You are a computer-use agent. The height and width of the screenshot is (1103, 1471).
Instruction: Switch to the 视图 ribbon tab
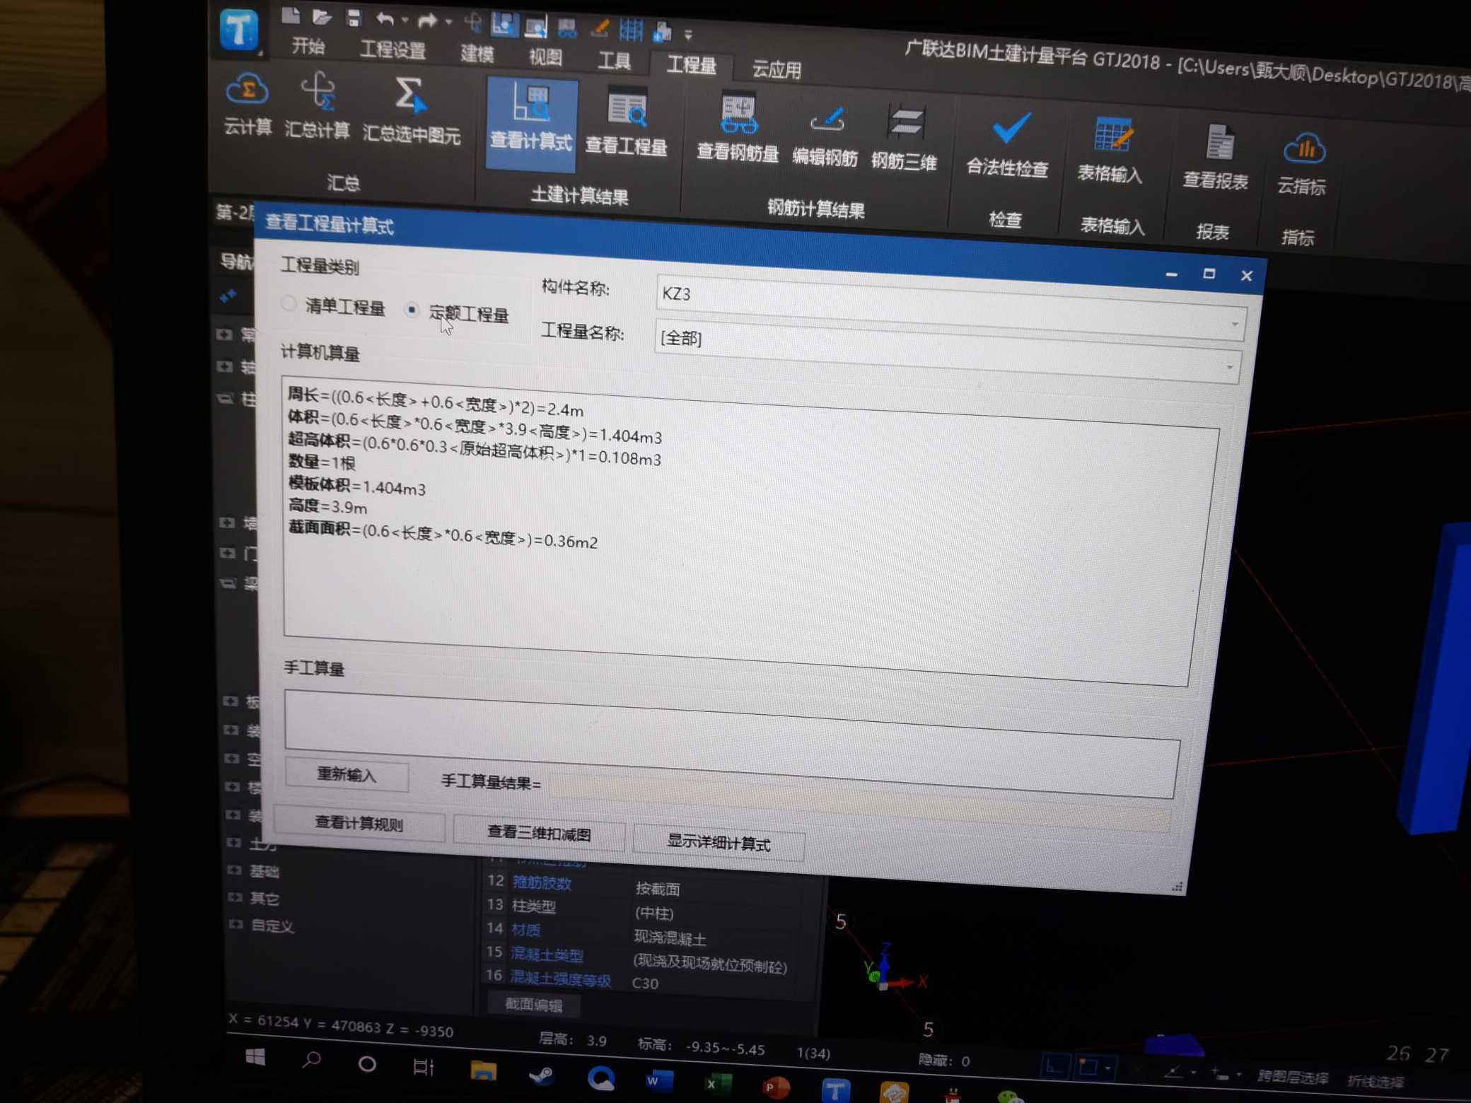pos(545,57)
